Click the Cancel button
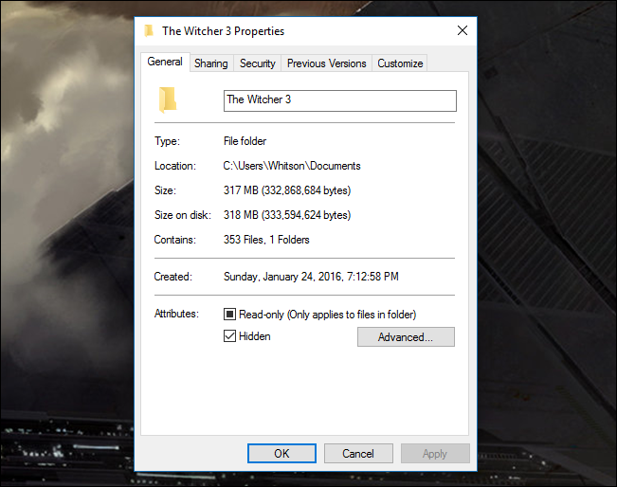This screenshot has width=617, height=487. tap(358, 454)
